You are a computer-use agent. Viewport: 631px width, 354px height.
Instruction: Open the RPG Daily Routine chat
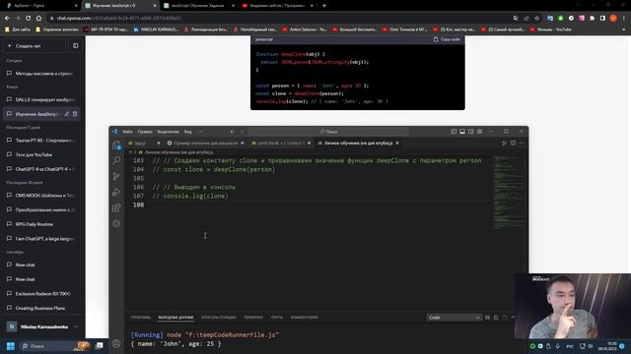coord(41,224)
